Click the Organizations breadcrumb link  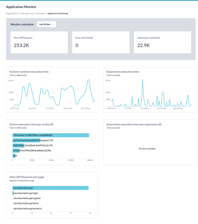(12, 13)
